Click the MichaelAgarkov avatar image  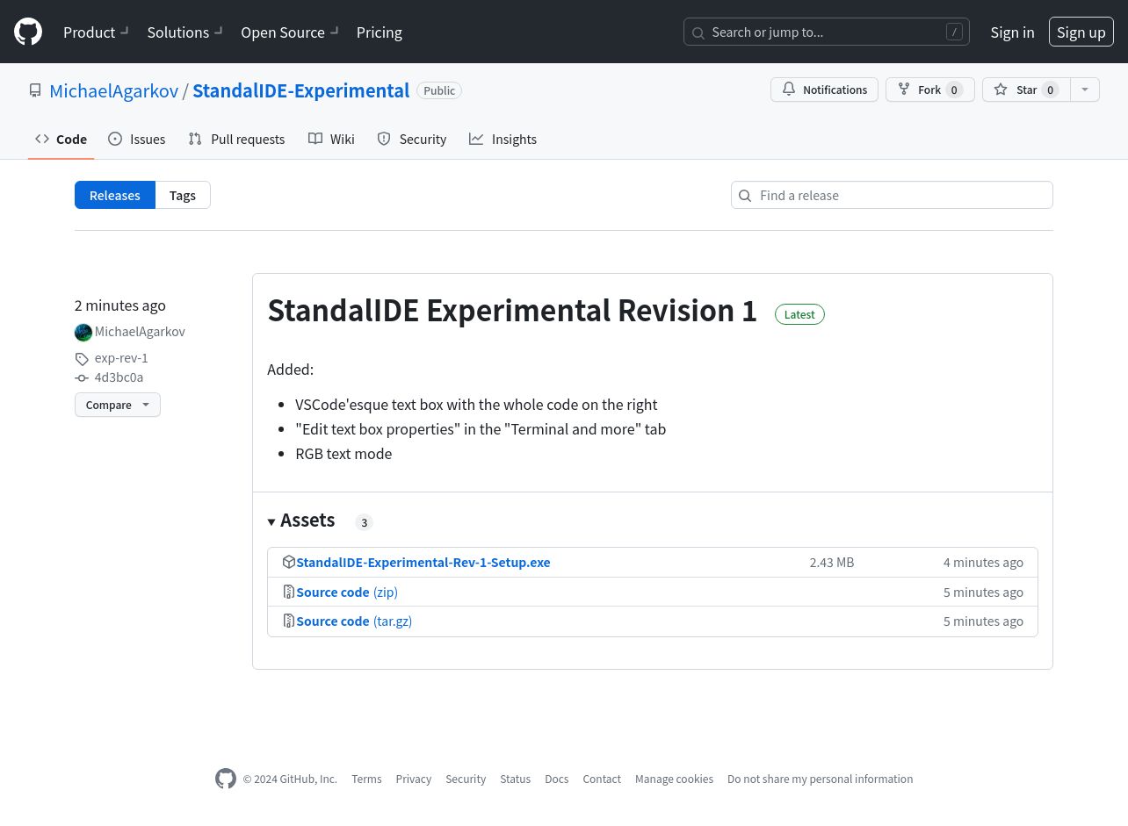pyautogui.click(x=83, y=332)
